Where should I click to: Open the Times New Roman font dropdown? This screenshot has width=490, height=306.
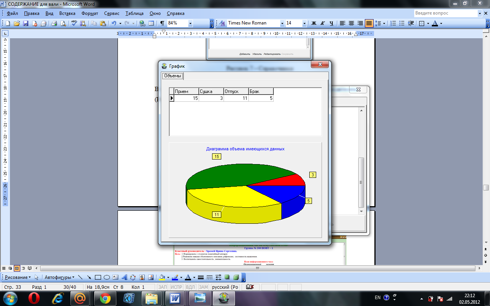tap(283, 23)
